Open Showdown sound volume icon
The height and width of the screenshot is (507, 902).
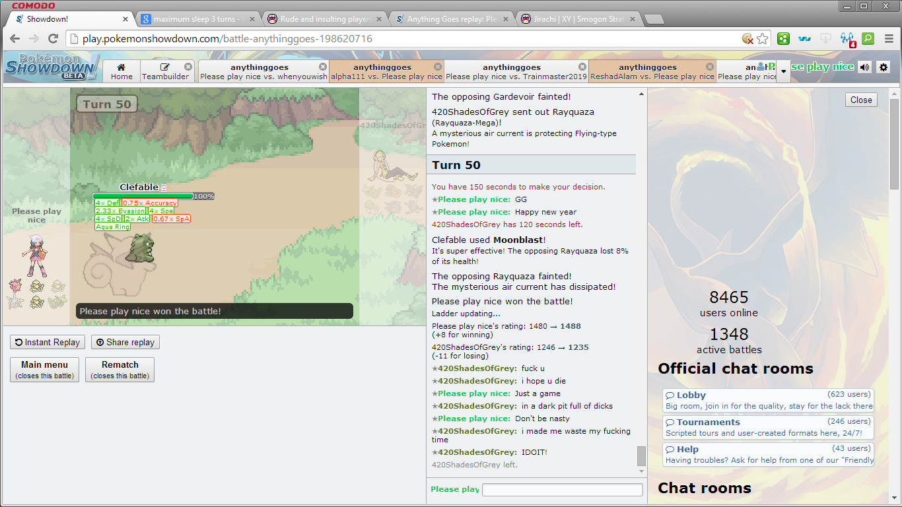(x=864, y=67)
